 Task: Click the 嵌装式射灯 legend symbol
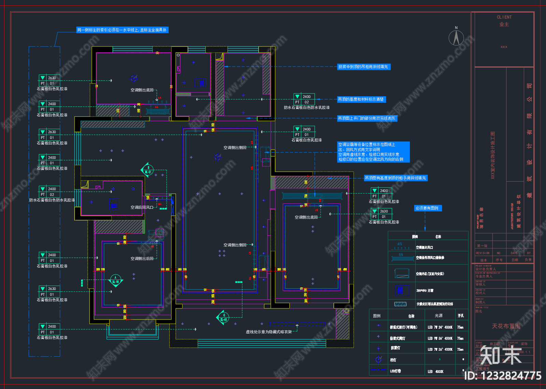click(x=378, y=326)
